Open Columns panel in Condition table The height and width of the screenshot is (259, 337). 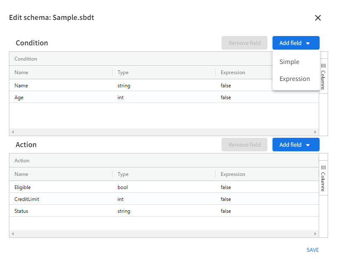[323, 76]
